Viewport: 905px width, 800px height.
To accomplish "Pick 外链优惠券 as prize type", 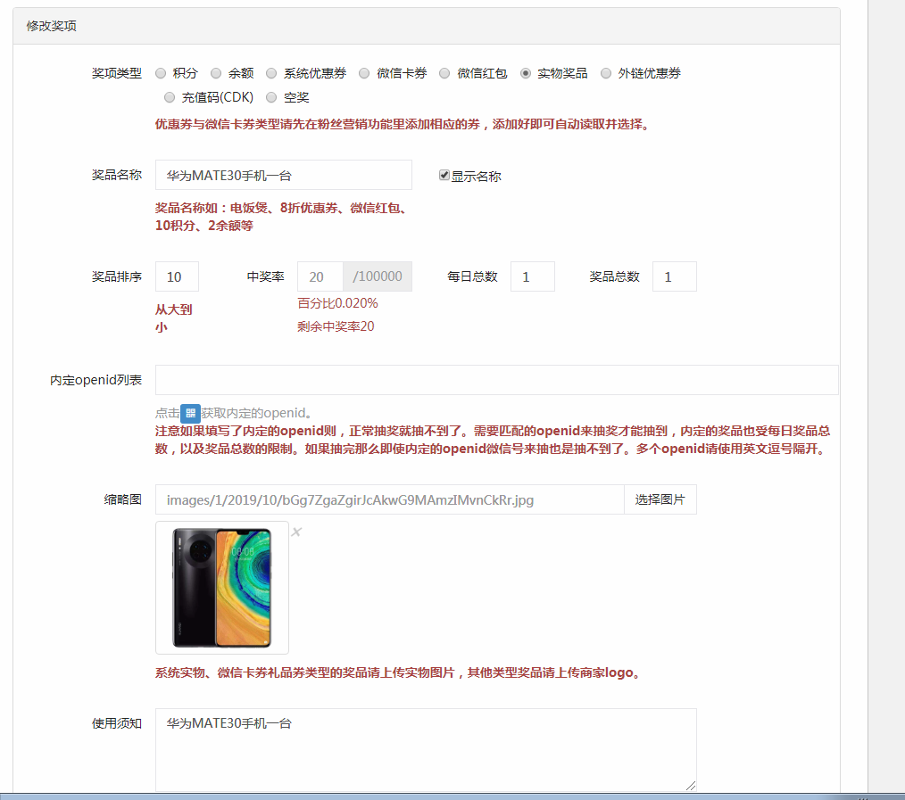I will (606, 73).
